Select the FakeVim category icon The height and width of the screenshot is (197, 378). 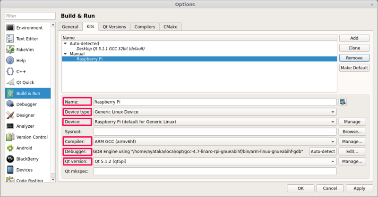(x=10, y=49)
